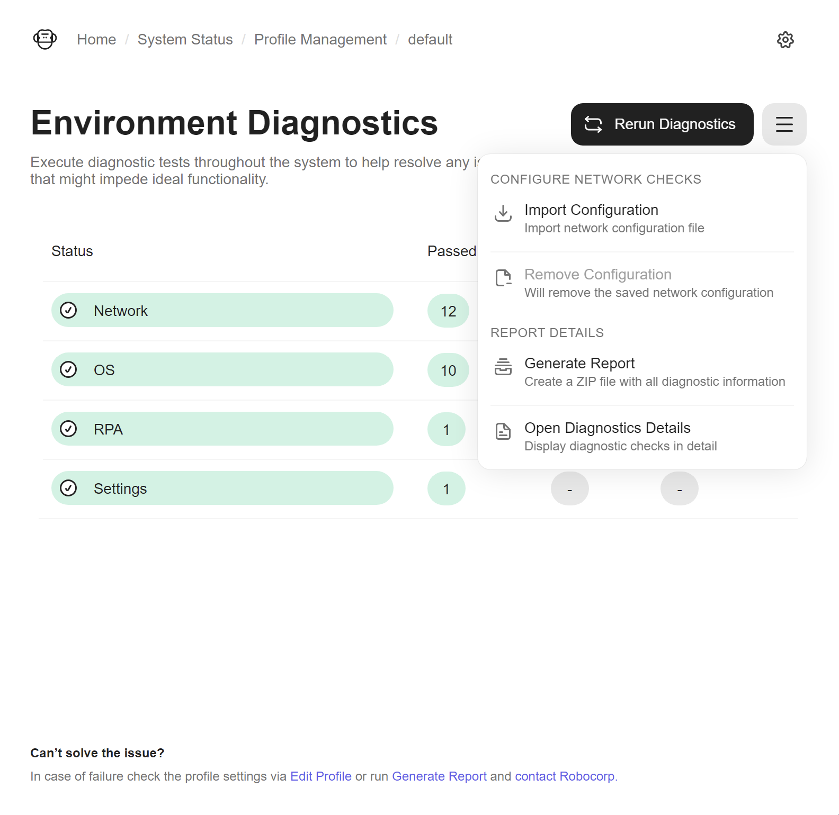839x815 pixels.
Task: Click the Import Configuration download icon
Action: (x=503, y=213)
